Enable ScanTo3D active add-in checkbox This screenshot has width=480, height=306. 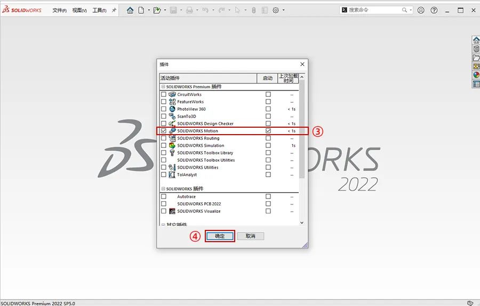[164, 117]
